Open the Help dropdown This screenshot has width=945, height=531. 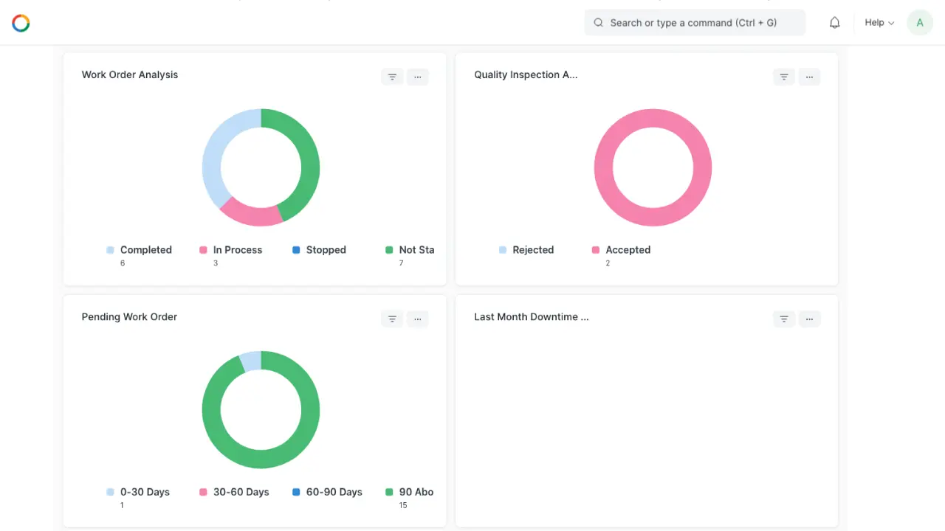point(879,23)
